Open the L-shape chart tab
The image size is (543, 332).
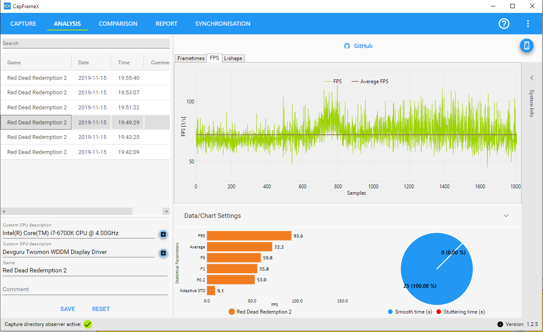coord(233,58)
